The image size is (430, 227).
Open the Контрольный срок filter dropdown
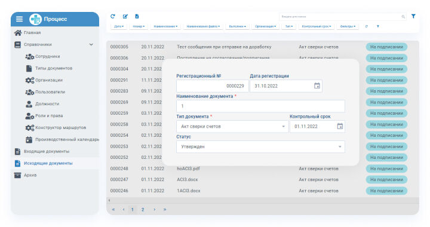316,26
